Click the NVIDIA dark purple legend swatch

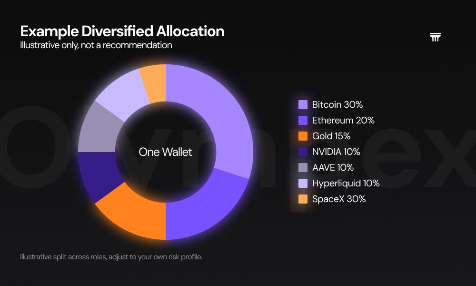point(303,152)
